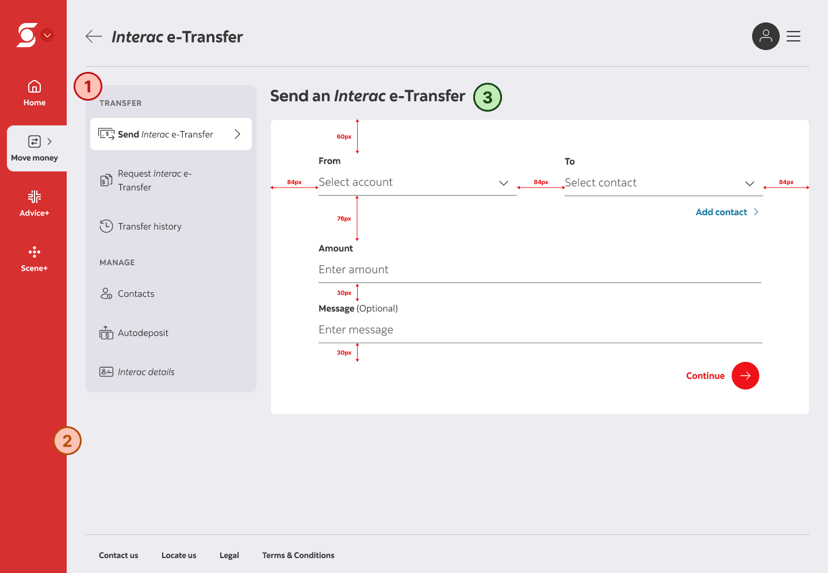Open the user profile avatar

[766, 36]
